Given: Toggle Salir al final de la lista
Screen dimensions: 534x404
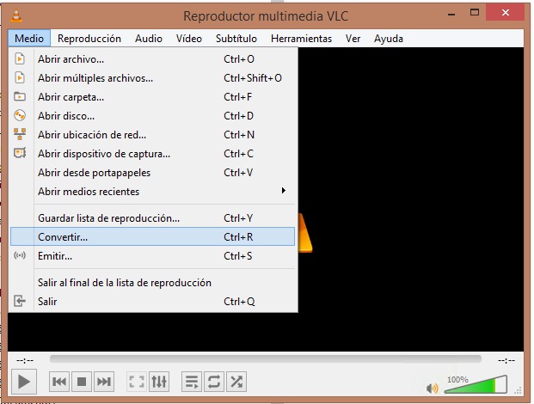Looking at the screenshot, I should point(152,283).
